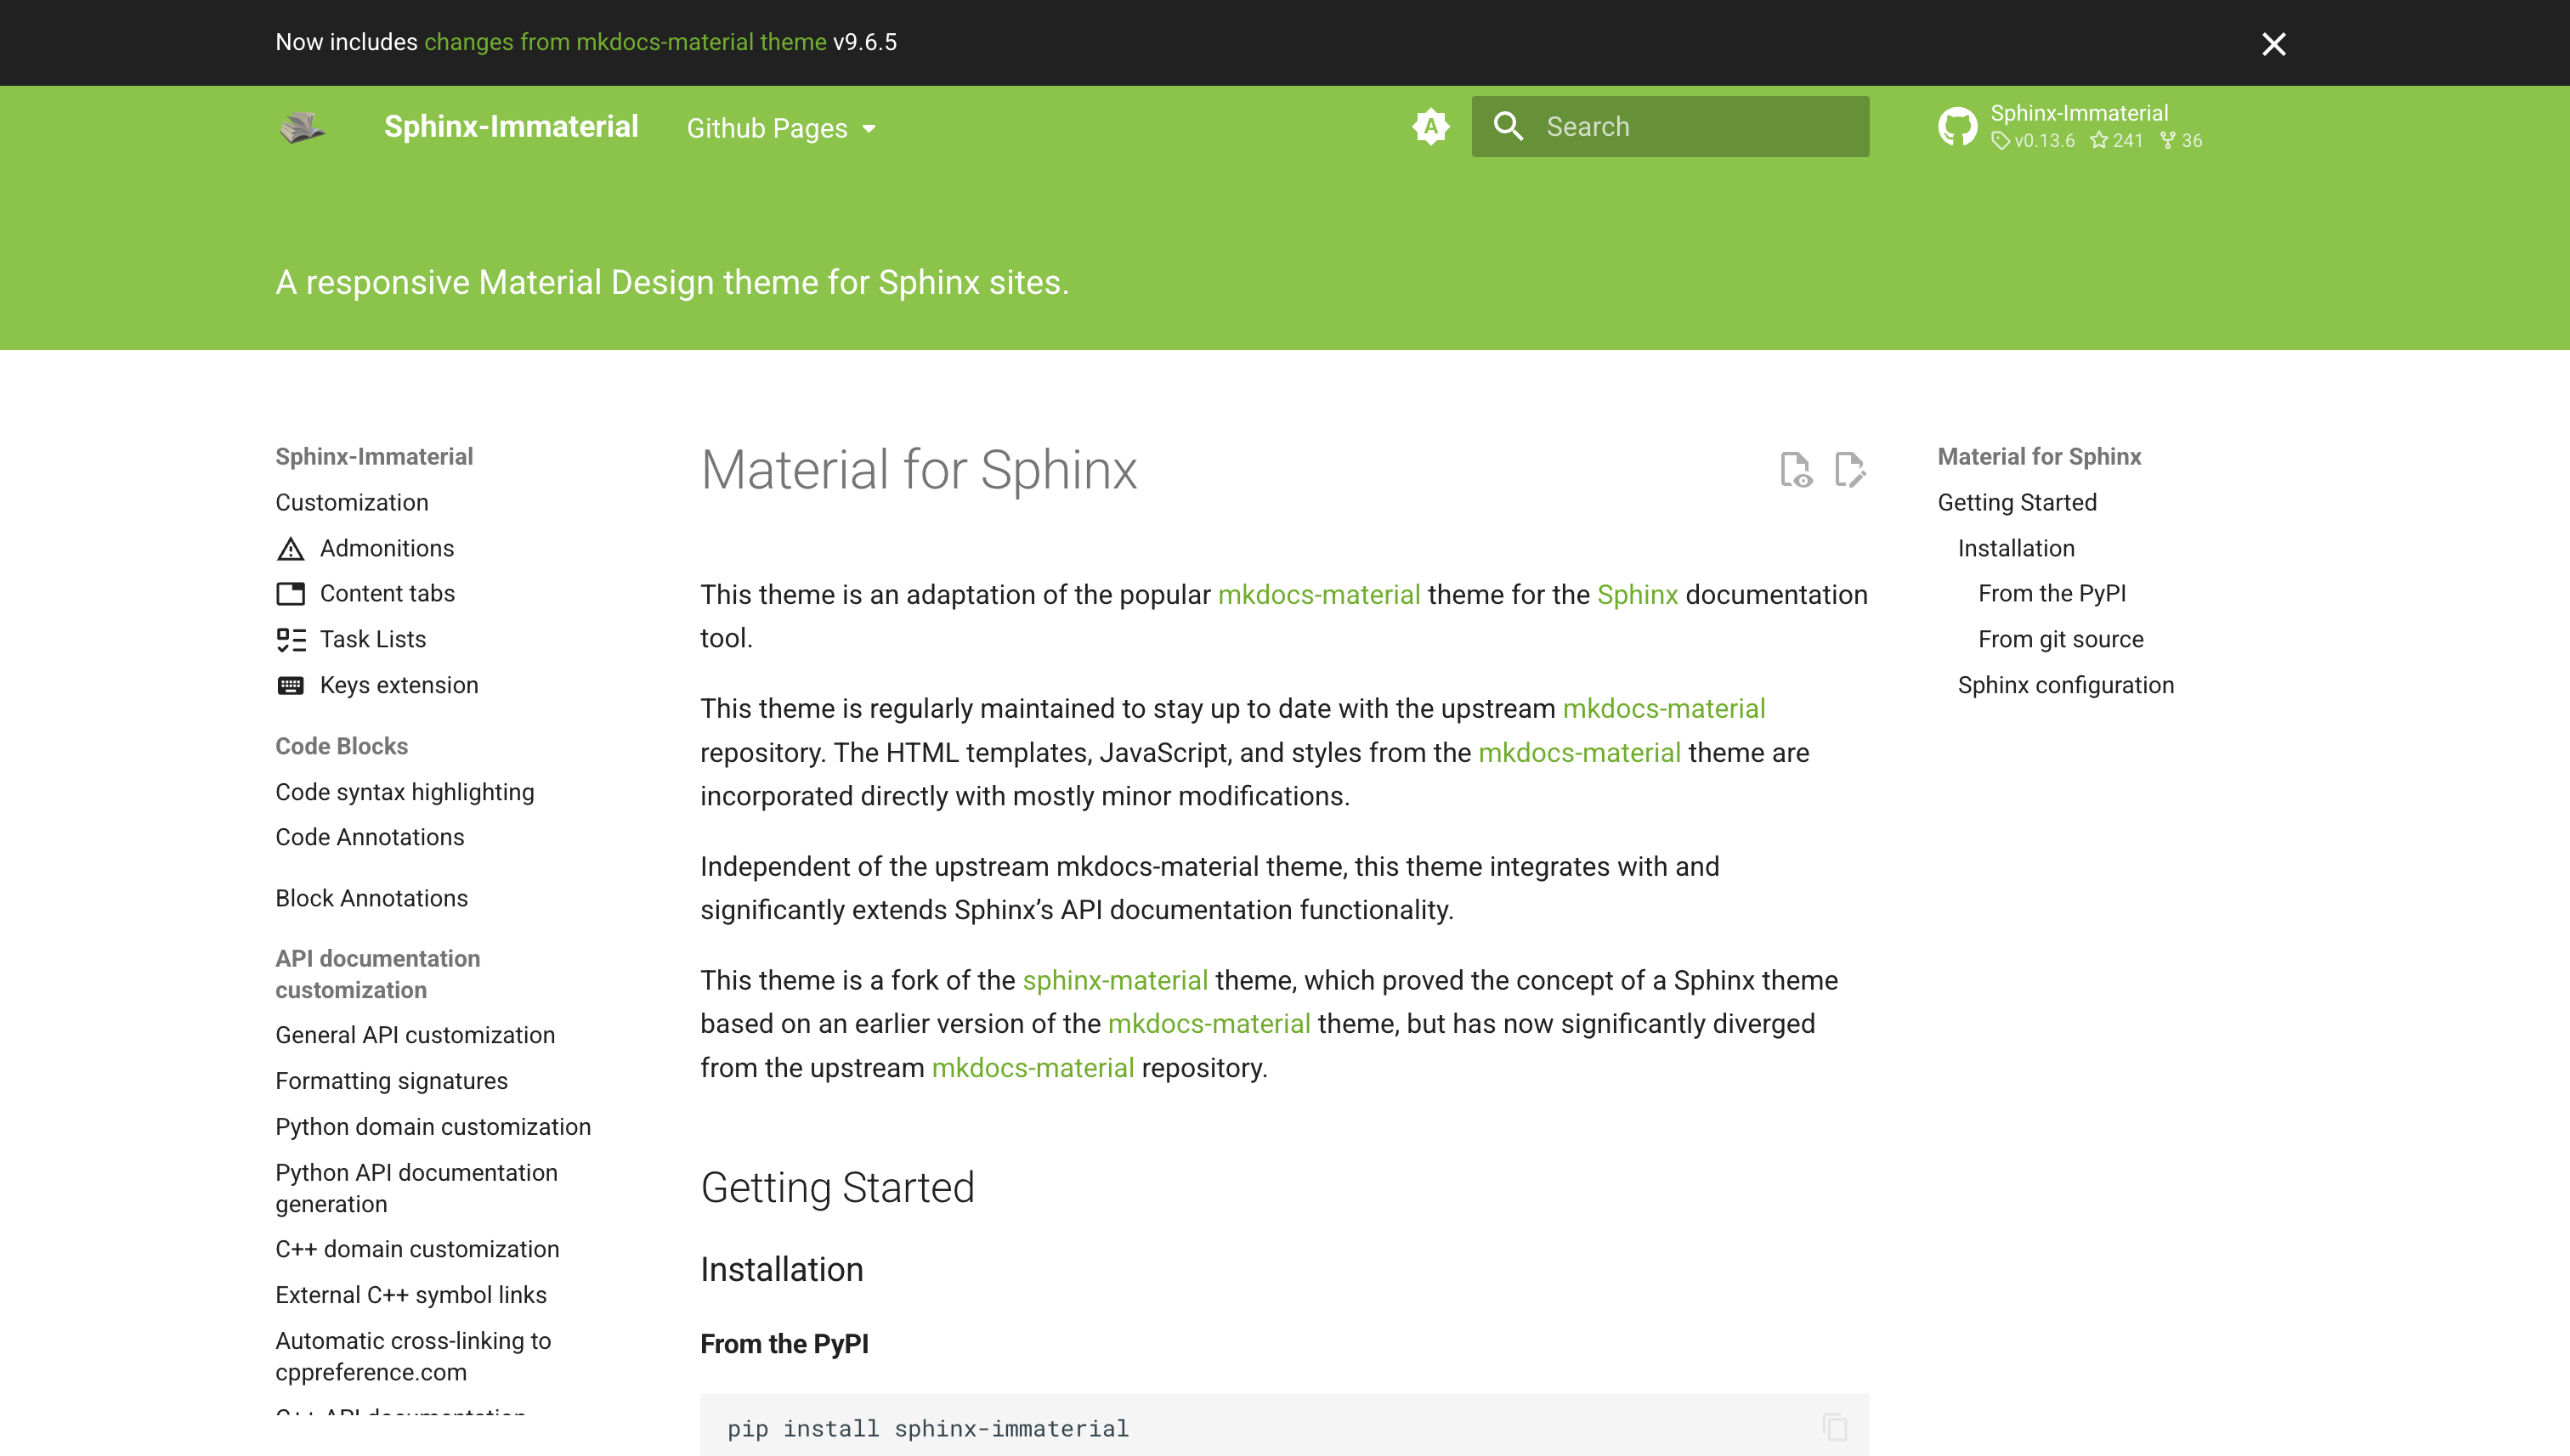Jump to Installation in table of contents

(2016, 548)
